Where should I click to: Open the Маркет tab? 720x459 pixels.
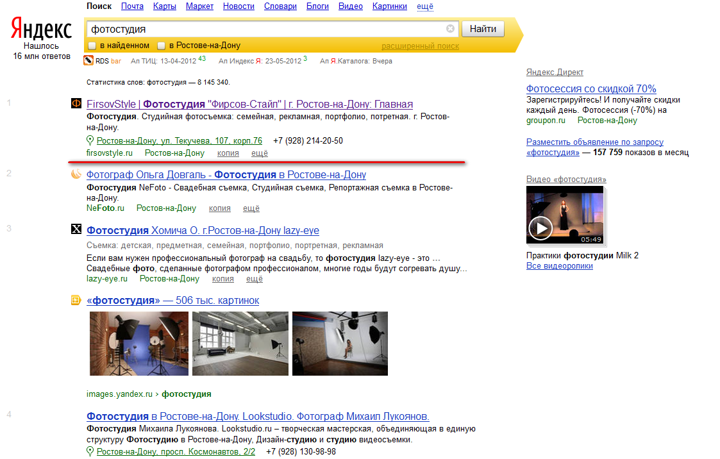pos(200,6)
